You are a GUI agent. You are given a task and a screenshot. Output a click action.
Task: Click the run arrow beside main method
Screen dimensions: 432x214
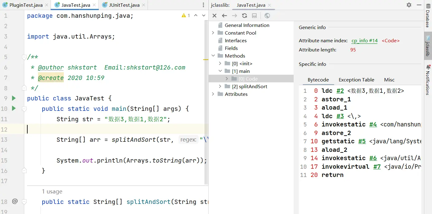[x=14, y=108]
